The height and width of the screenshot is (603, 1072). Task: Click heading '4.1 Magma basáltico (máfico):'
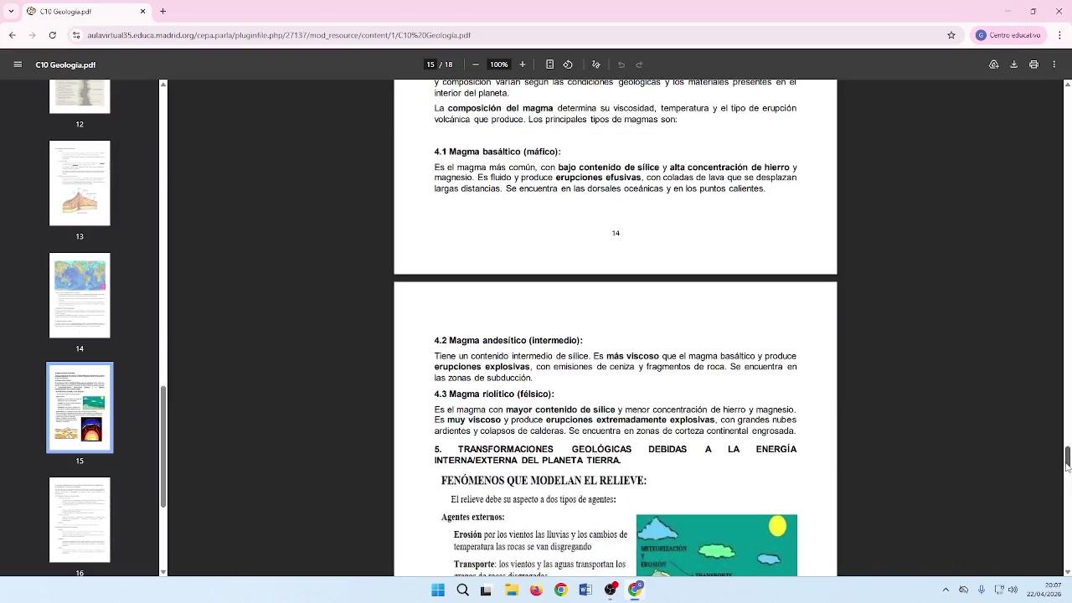pyautogui.click(x=497, y=152)
